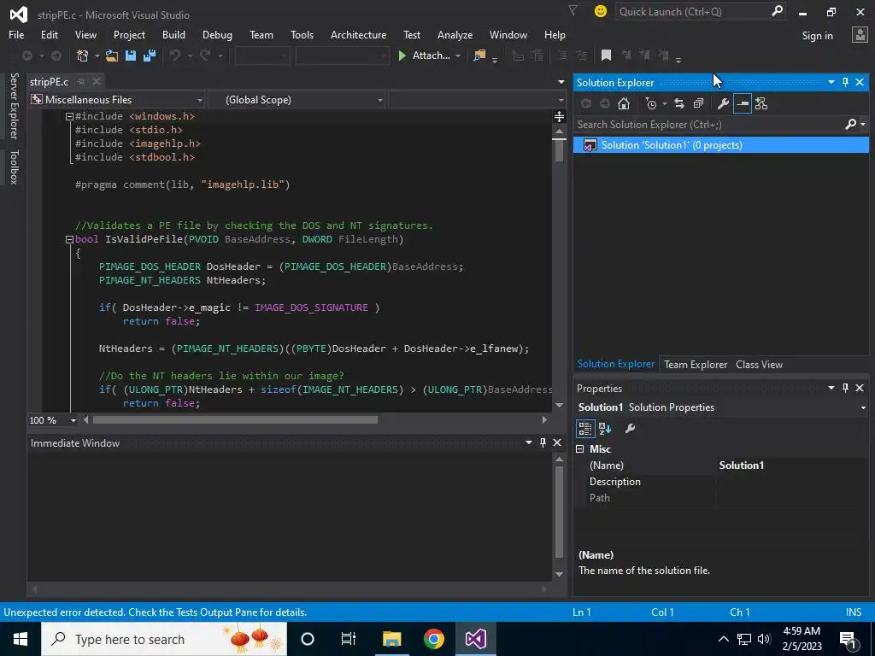Open Solution Properties object dropdown
875x656 pixels.
click(863, 407)
